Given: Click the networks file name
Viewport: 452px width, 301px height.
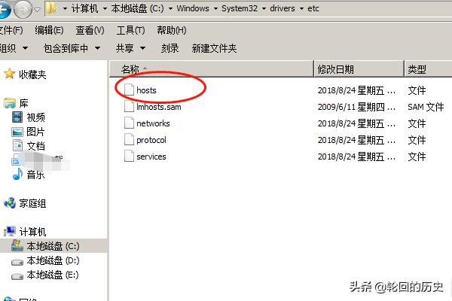Looking at the screenshot, I should point(153,123).
